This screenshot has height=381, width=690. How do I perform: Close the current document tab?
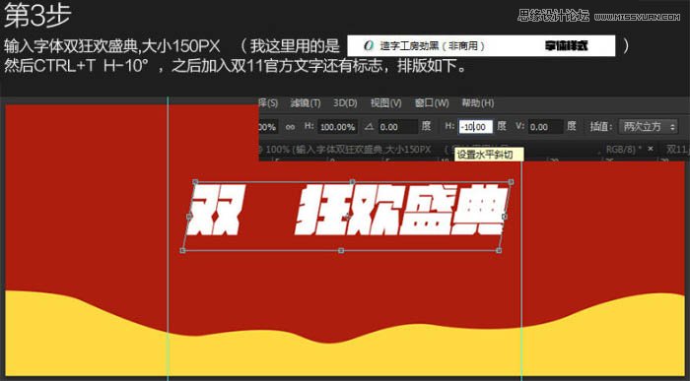(651, 149)
